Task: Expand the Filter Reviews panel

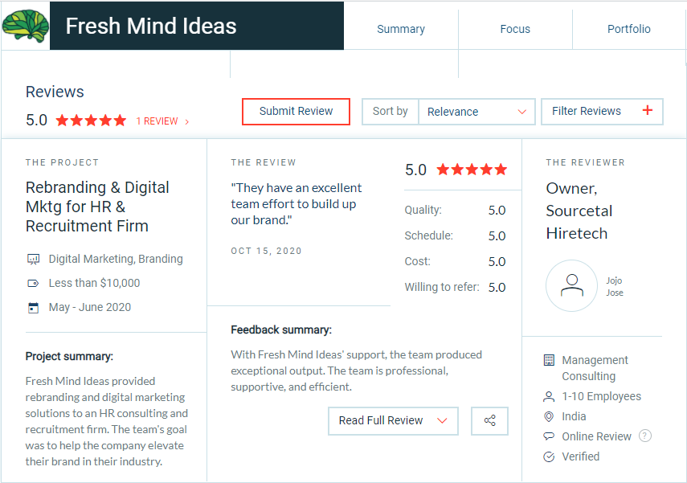Action: coord(602,112)
